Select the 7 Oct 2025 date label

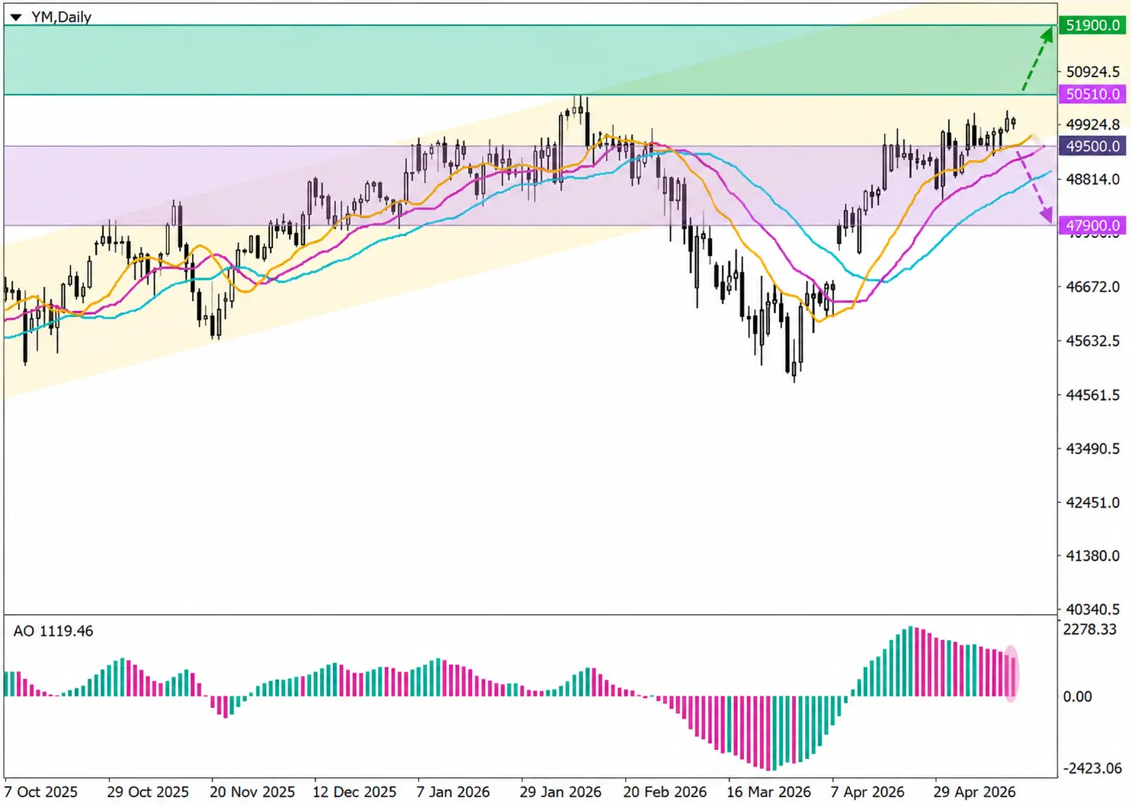41,792
